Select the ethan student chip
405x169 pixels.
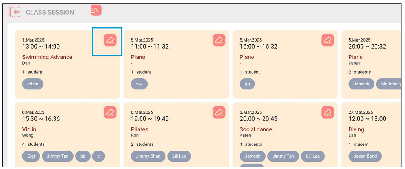click(33, 84)
